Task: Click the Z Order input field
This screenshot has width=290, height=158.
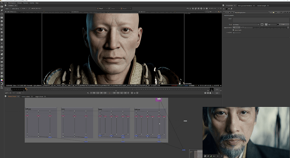Action: [x=237, y=32]
